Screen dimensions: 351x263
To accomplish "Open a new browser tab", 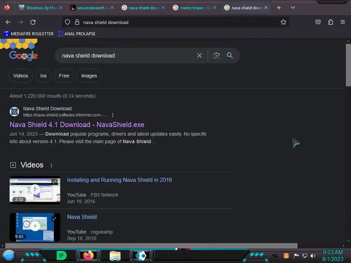I will [x=279, y=8].
